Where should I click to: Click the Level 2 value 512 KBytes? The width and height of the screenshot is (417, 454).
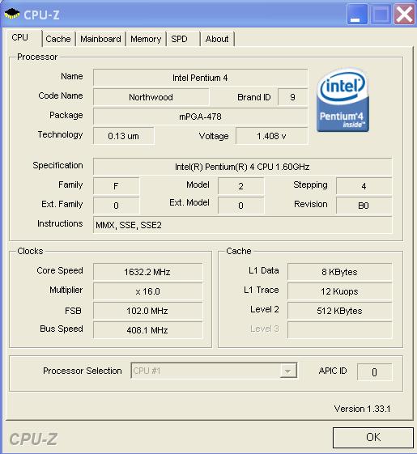point(339,311)
